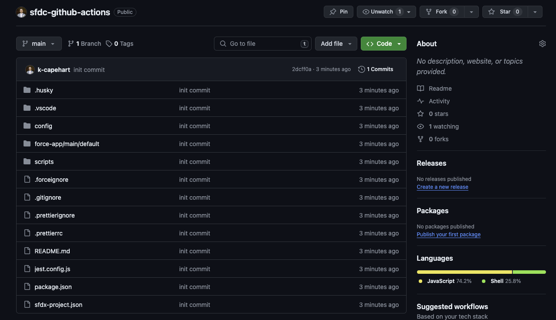
Task: Click the Fork icon for this repository
Action: click(429, 11)
